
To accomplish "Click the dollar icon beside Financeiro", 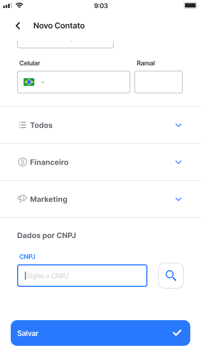I will click(x=23, y=162).
